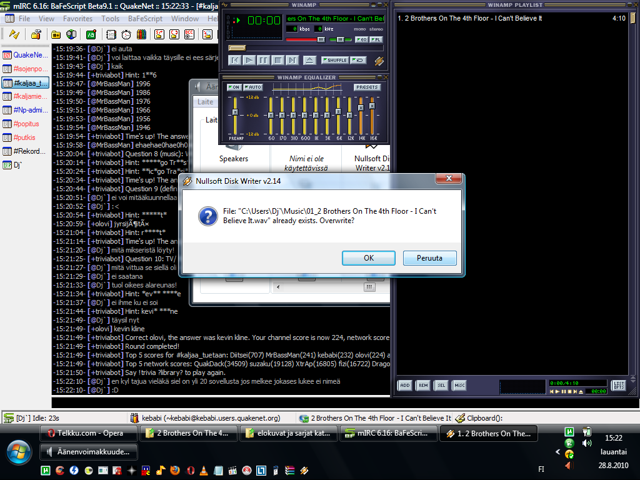
Task: Open playlist SEL menu
Action: (441, 385)
